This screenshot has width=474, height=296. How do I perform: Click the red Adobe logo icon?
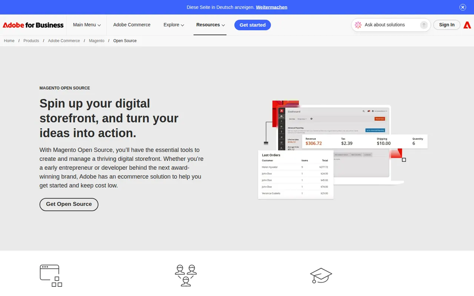tap(467, 25)
